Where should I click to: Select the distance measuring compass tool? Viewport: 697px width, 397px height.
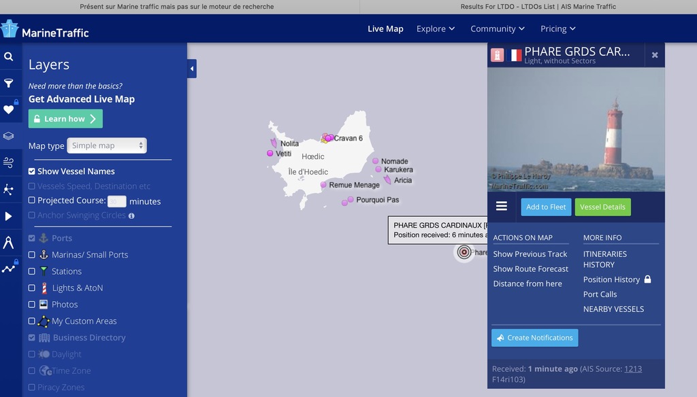pyautogui.click(x=8, y=243)
